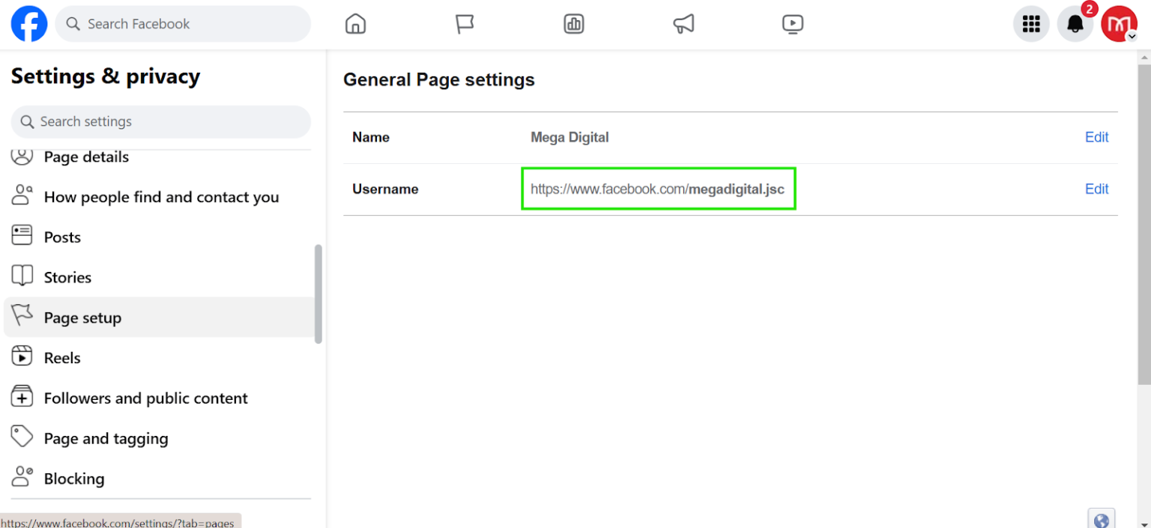This screenshot has width=1151, height=528.
Task: Open the Blocking settings section
Action: pyautogui.click(x=74, y=478)
